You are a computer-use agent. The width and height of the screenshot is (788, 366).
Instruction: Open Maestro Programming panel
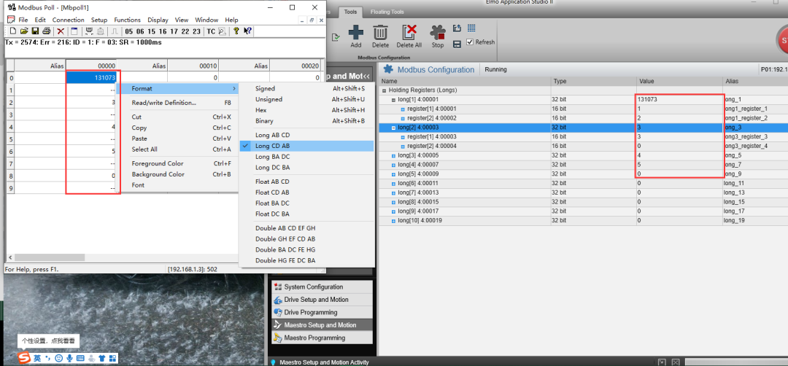click(322, 338)
